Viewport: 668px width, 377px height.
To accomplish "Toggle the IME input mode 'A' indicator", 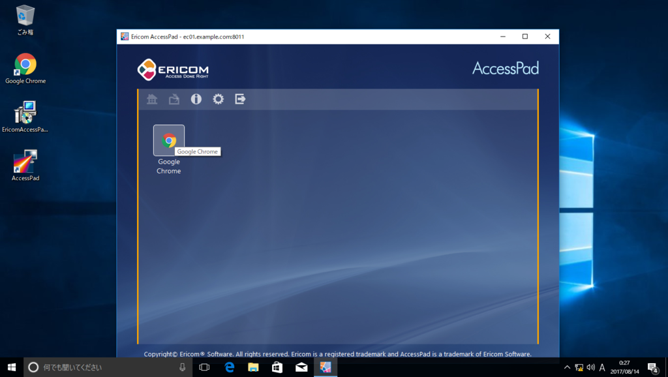I will [x=602, y=367].
